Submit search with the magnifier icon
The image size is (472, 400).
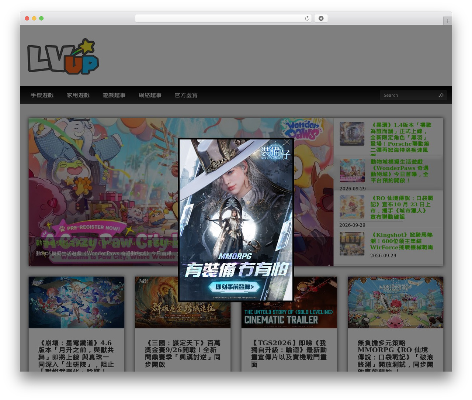441,95
